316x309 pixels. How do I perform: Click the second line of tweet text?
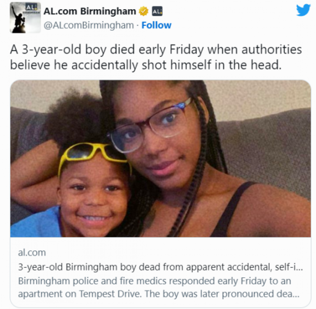pyautogui.click(x=145, y=65)
